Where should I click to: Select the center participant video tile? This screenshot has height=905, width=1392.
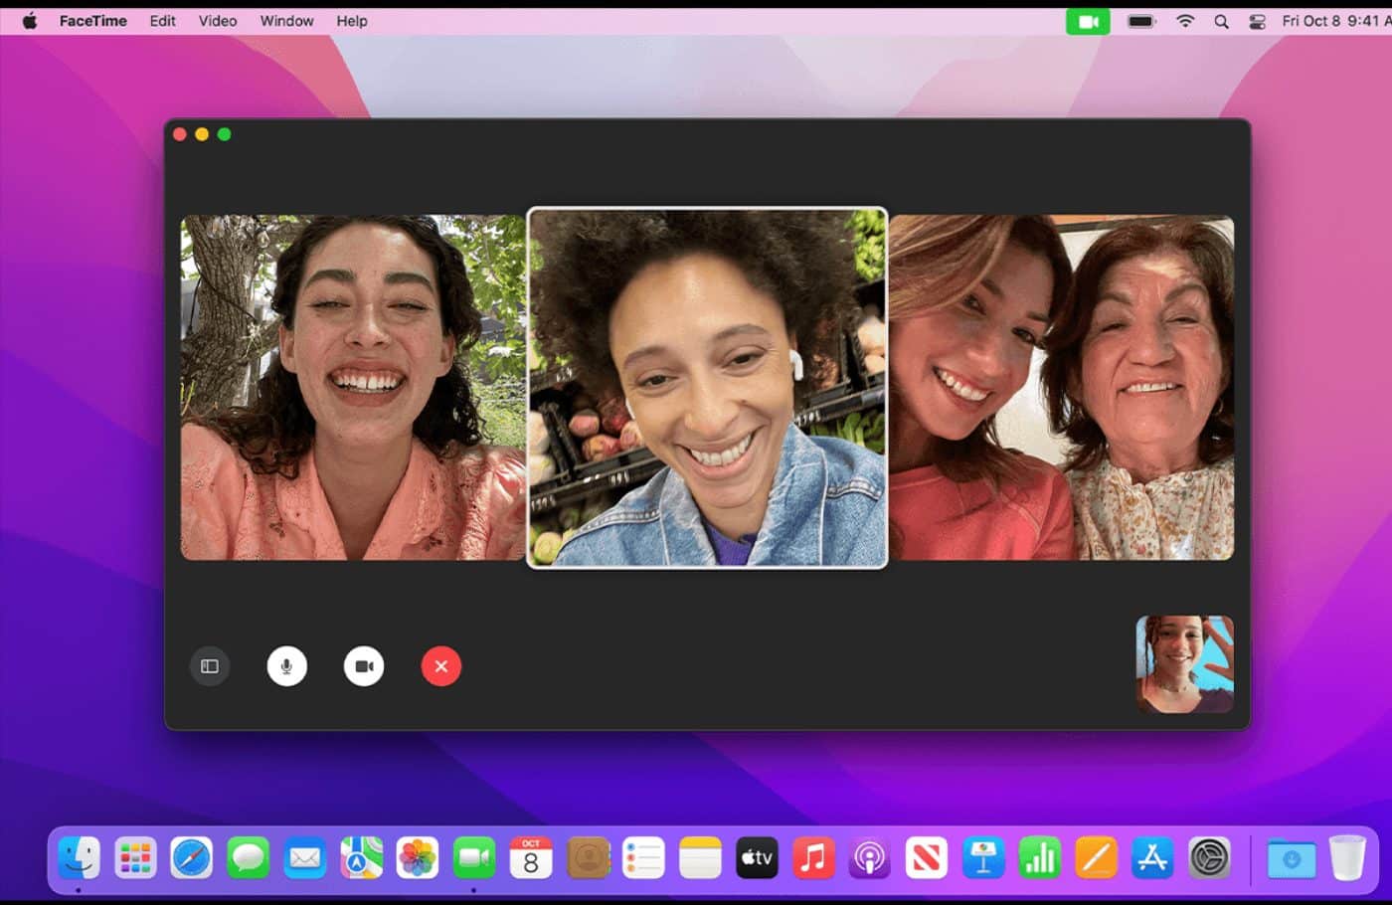(707, 388)
